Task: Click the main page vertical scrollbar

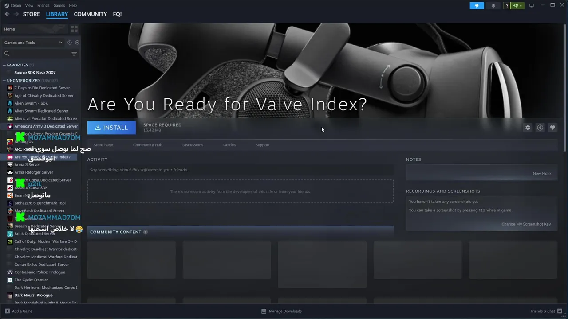Action: [x=565, y=88]
